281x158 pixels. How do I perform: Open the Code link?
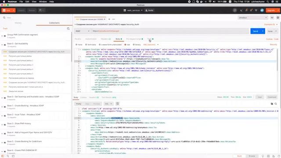click(x=276, y=39)
